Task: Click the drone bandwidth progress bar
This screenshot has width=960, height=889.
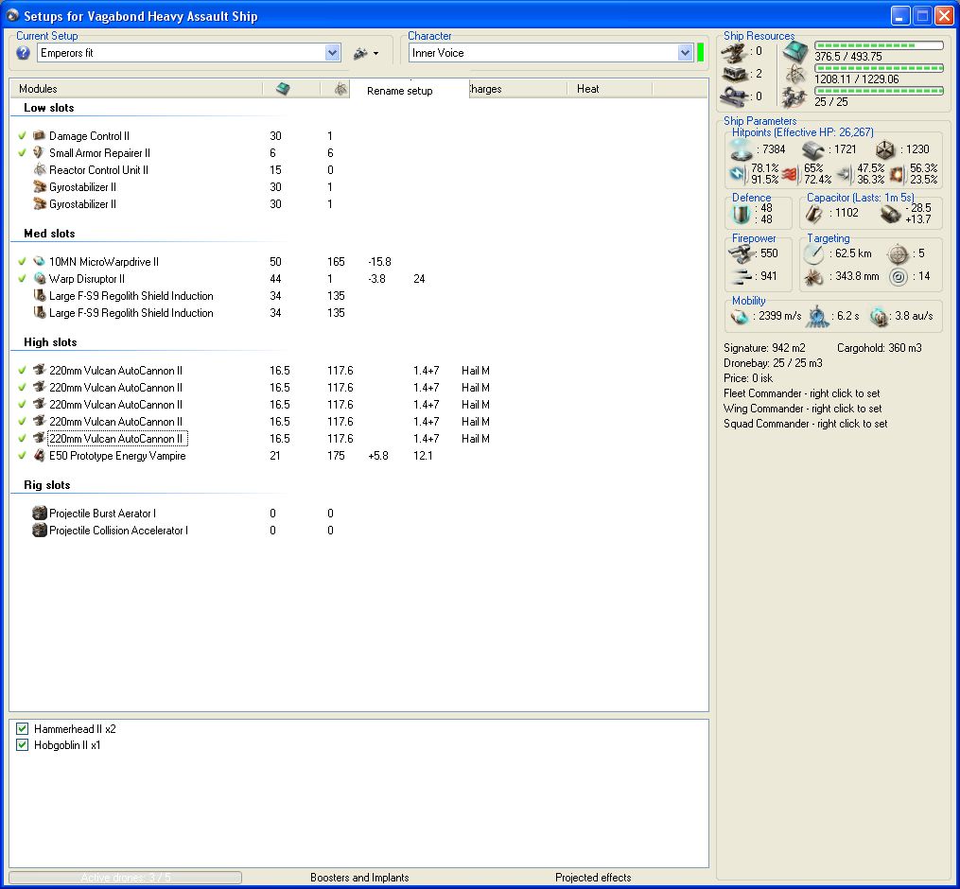Action: click(879, 91)
